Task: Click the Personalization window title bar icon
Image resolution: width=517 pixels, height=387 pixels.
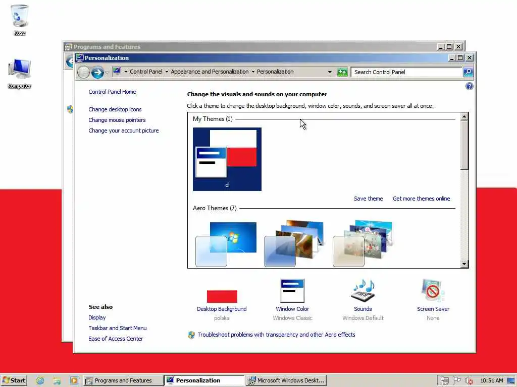Action: (x=79, y=58)
